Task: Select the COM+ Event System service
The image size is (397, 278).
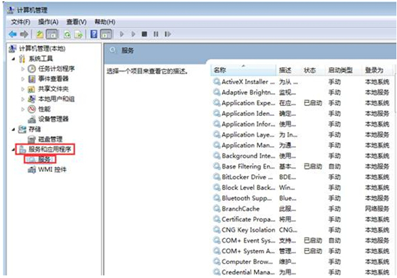Action: [x=301, y=240]
